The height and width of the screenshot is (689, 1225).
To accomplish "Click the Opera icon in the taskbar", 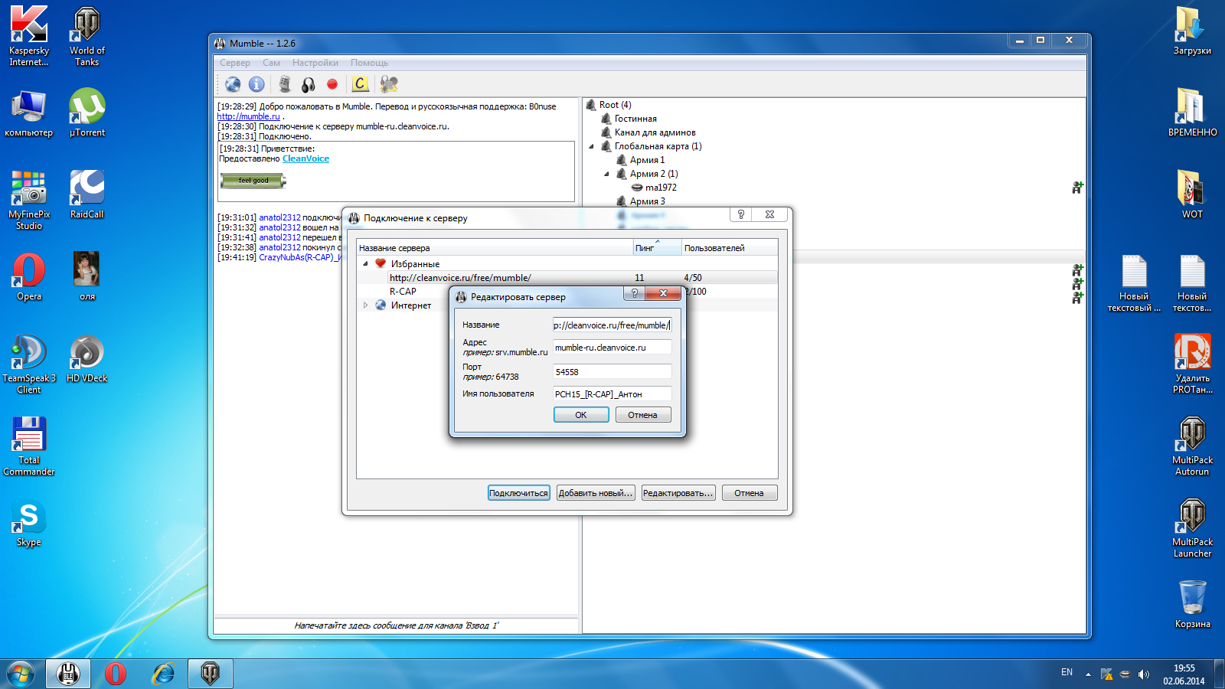I will [x=116, y=674].
